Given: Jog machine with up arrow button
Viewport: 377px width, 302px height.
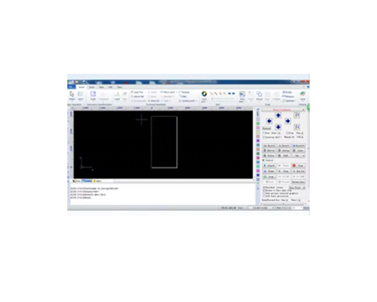Looking at the screenshot, I should 278,115.
